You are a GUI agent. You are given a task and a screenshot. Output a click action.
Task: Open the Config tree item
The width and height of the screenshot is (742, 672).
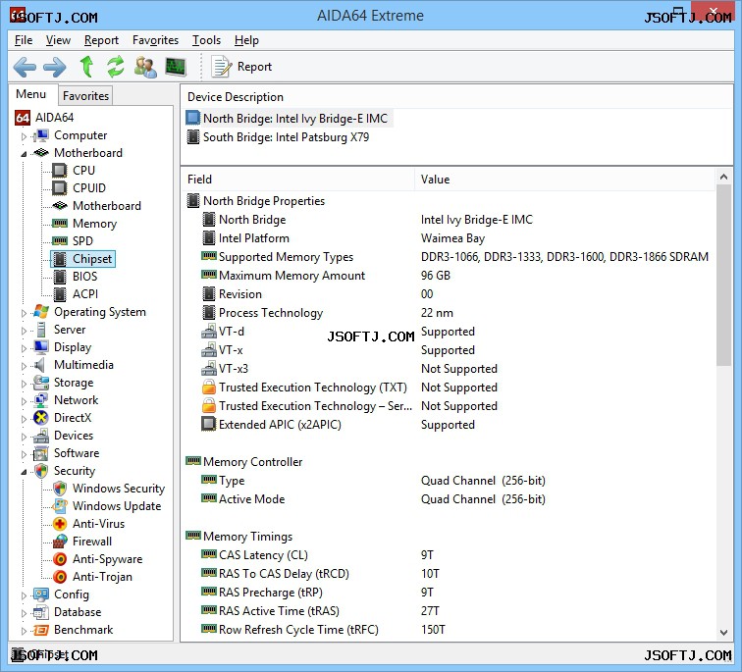72,594
